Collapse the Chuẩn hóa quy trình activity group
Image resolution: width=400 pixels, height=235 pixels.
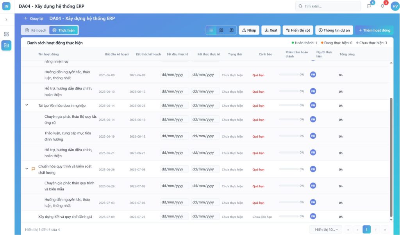click(27, 169)
